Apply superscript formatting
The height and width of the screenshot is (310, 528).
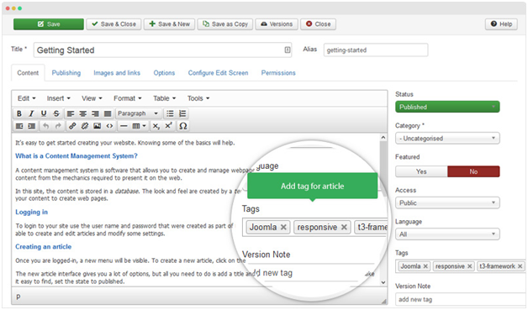[x=168, y=126]
